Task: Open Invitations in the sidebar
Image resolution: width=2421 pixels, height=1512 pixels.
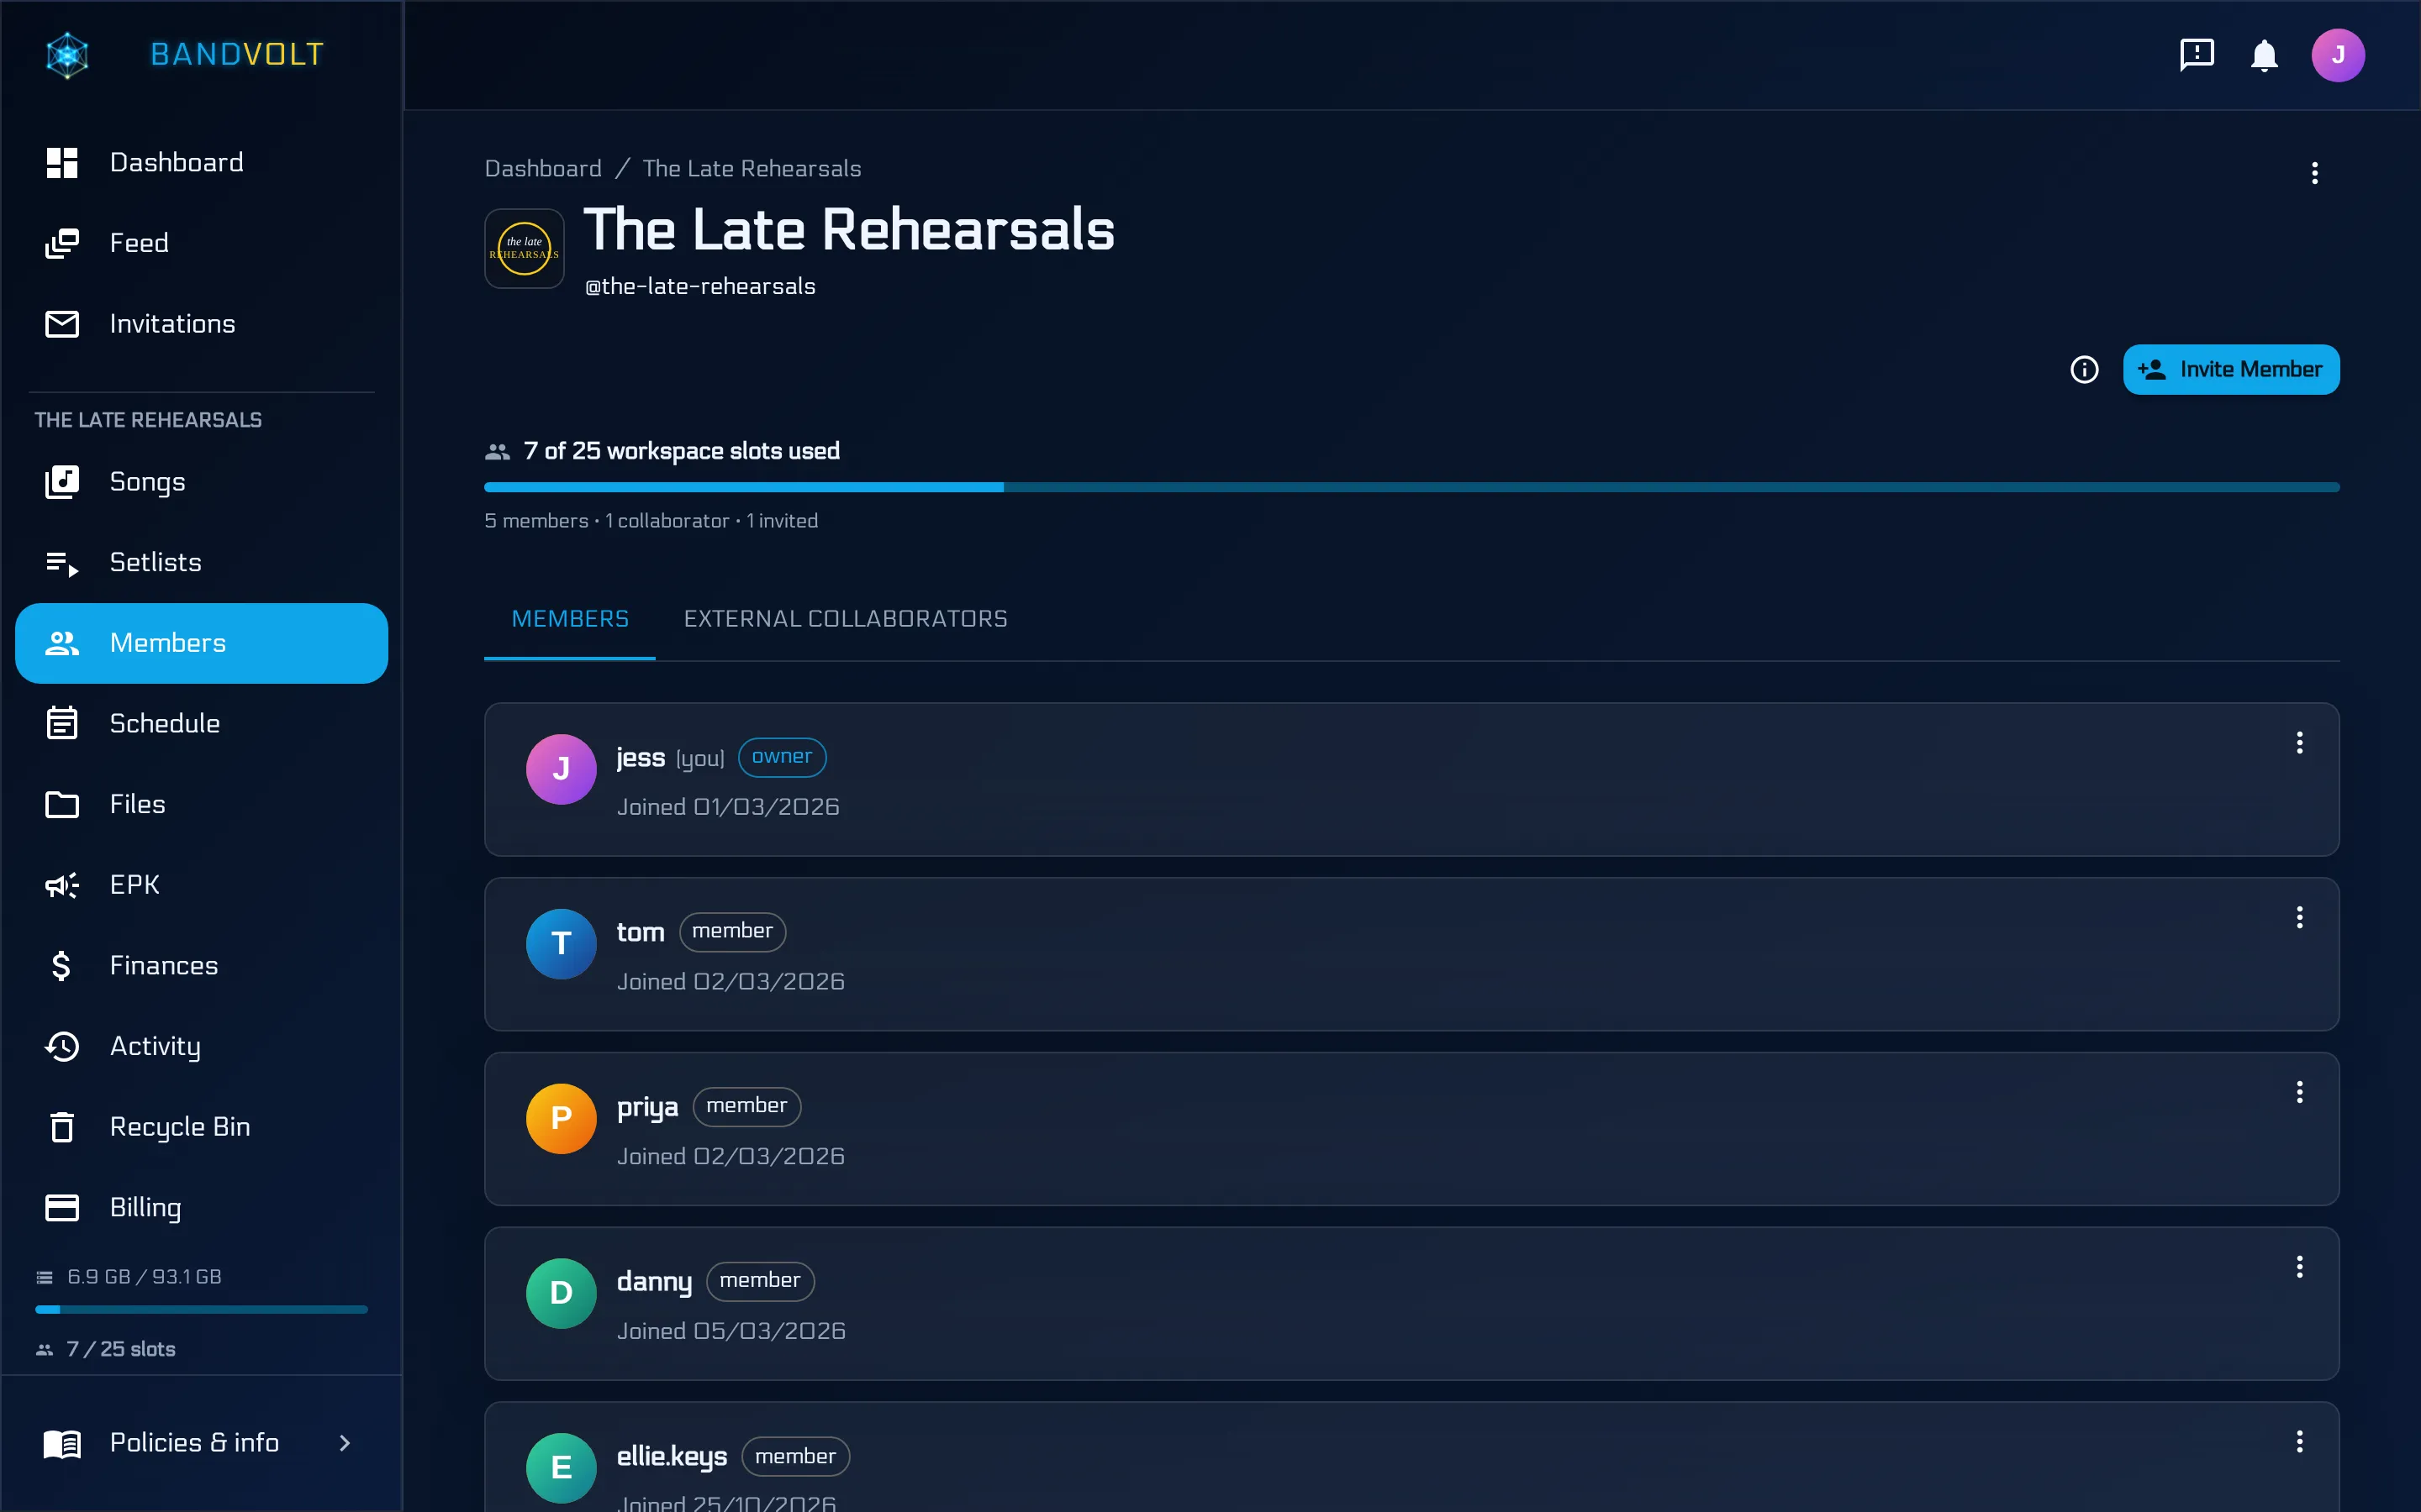Action: pyautogui.click(x=201, y=324)
